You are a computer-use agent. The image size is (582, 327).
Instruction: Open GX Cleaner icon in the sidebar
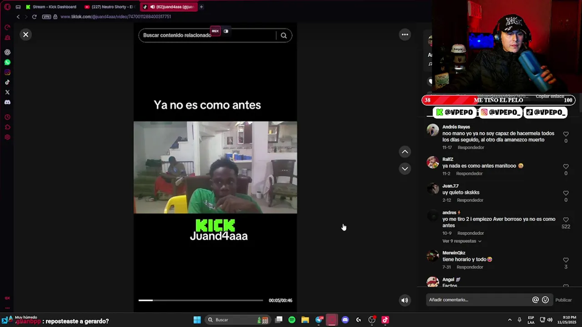point(7,38)
